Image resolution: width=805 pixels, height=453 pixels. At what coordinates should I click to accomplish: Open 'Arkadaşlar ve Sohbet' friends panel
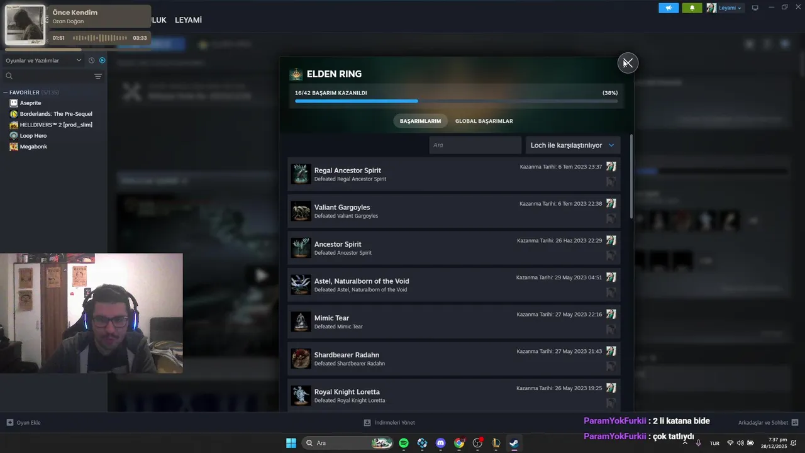click(x=768, y=423)
